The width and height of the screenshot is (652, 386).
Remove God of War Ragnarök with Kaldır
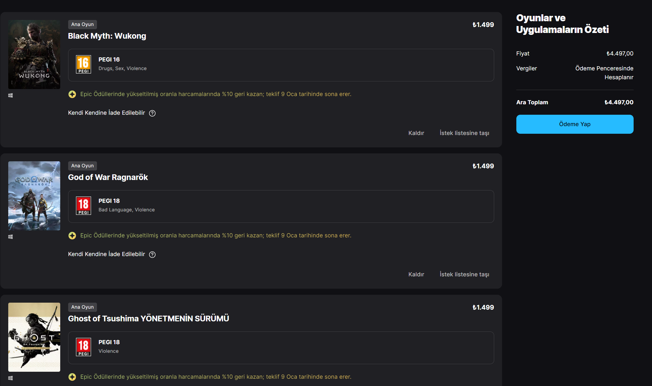pos(416,274)
